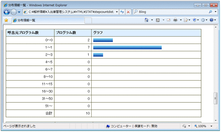Click the vertical scrollbar up arrow

tap(216, 27)
